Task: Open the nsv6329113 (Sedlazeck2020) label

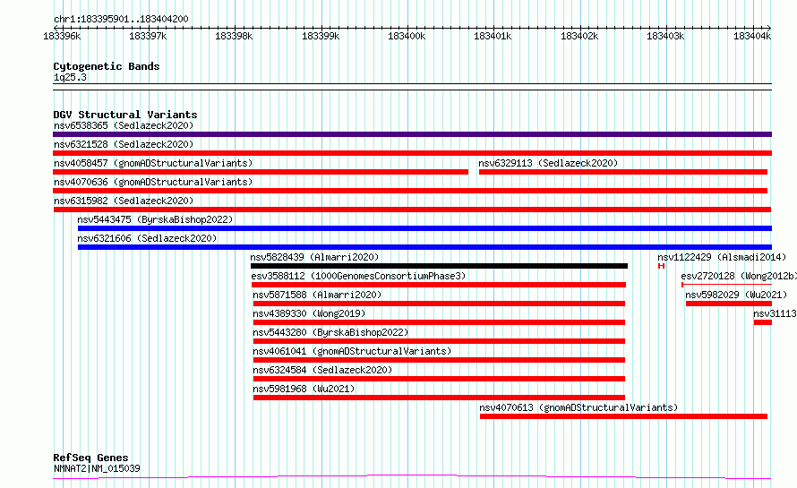Action: point(548,163)
